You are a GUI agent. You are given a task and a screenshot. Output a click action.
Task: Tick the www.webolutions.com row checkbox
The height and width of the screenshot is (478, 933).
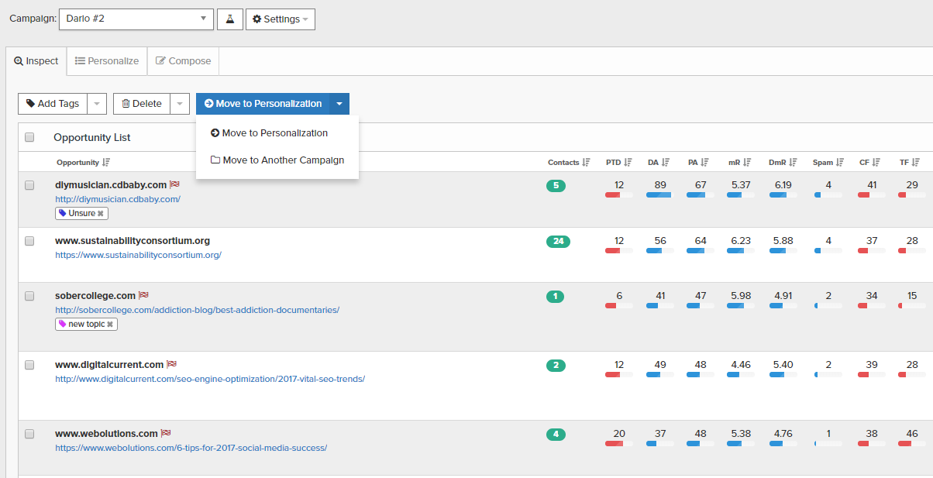pyautogui.click(x=29, y=434)
